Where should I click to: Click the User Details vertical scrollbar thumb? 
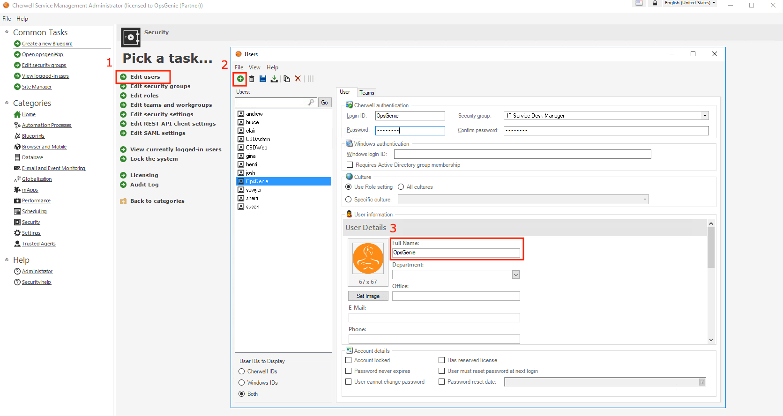[x=711, y=247]
